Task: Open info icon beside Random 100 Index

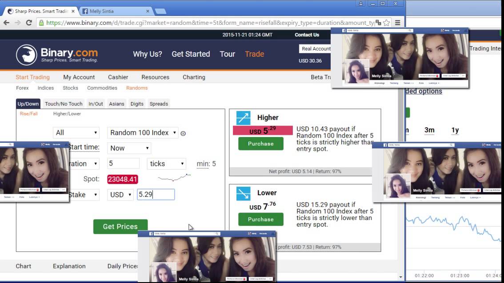Action: [x=183, y=133]
